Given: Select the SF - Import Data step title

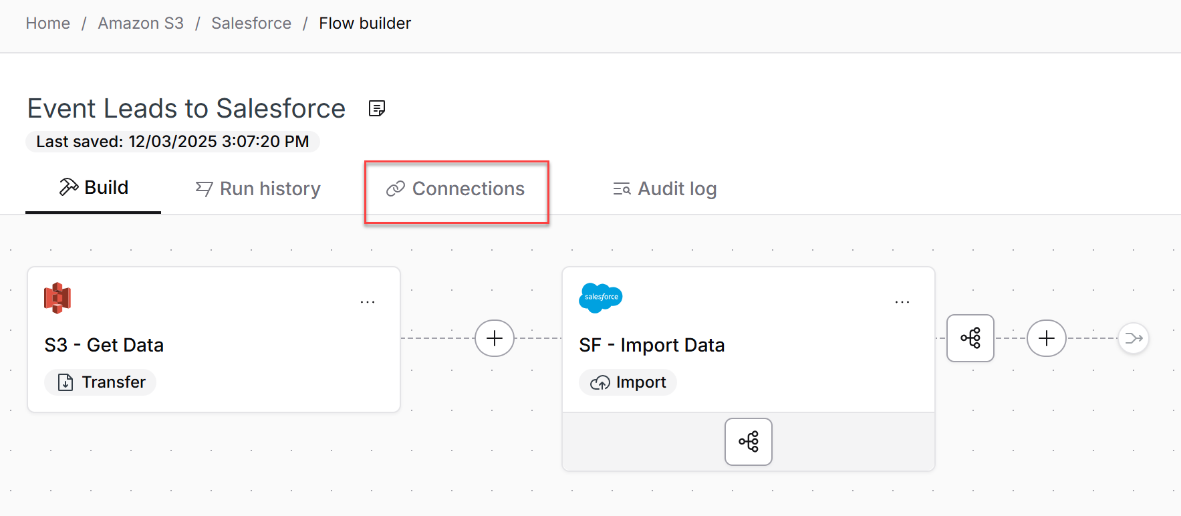Looking at the screenshot, I should pos(652,345).
